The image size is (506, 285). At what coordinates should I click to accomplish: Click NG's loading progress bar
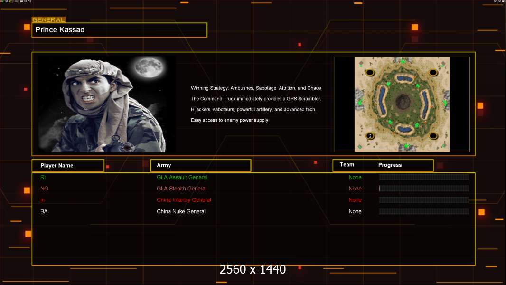coord(424,189)
